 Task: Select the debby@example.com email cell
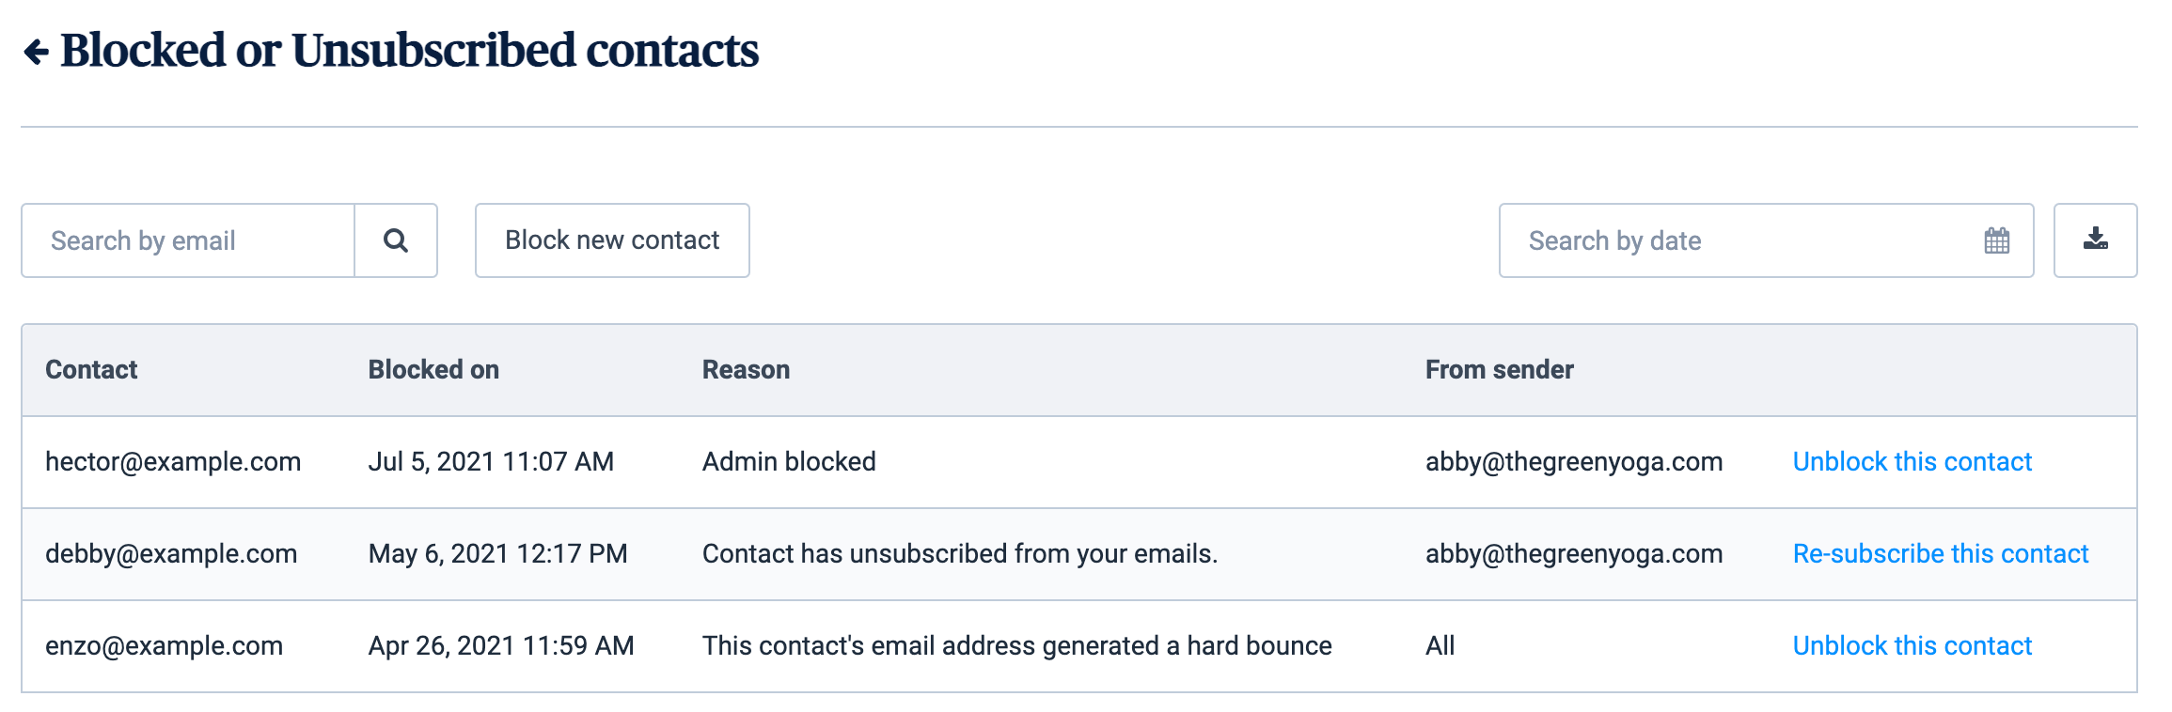[171, 554]
